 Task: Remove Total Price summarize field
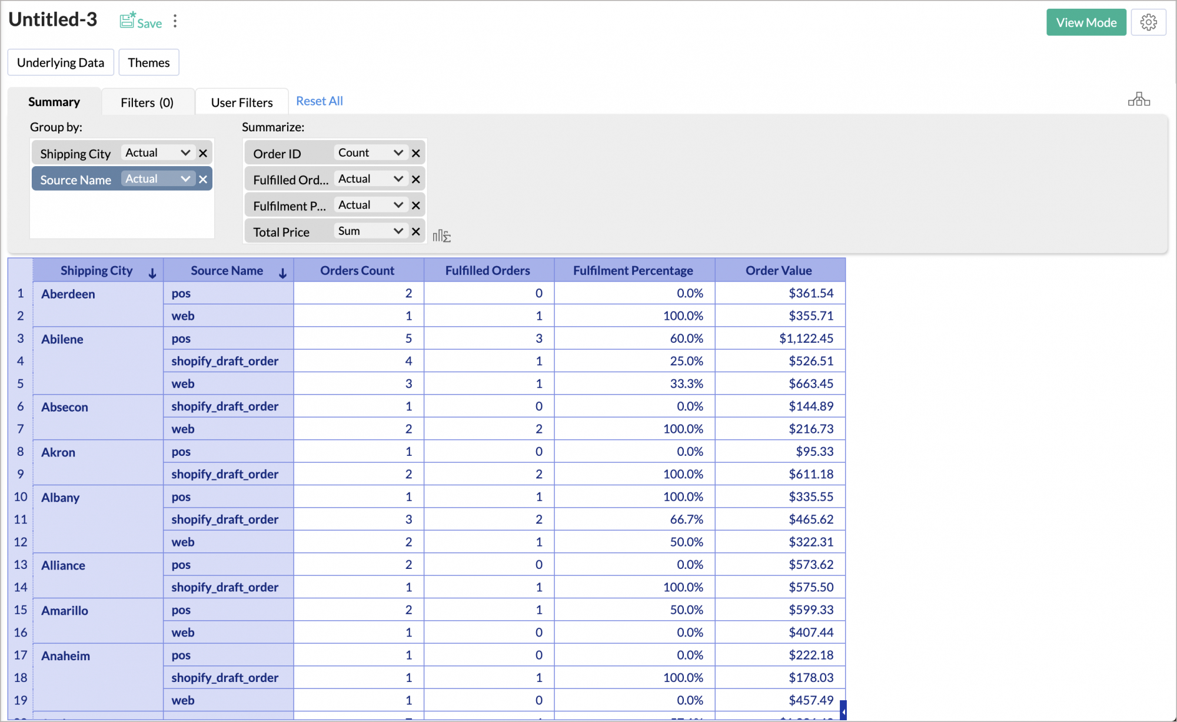click(x=416, y=231)
